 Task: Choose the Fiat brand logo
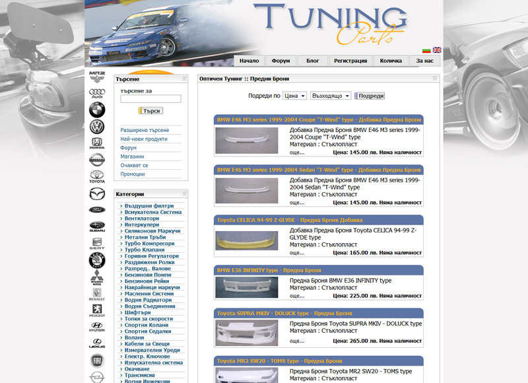coord(97,361)
